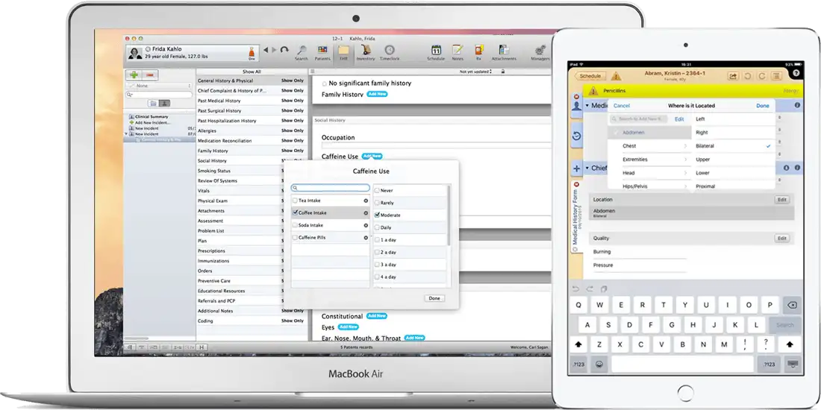Screen dimensions: 821x410
Task: Select Allergies in the section list
Action: tap(252, 130)
